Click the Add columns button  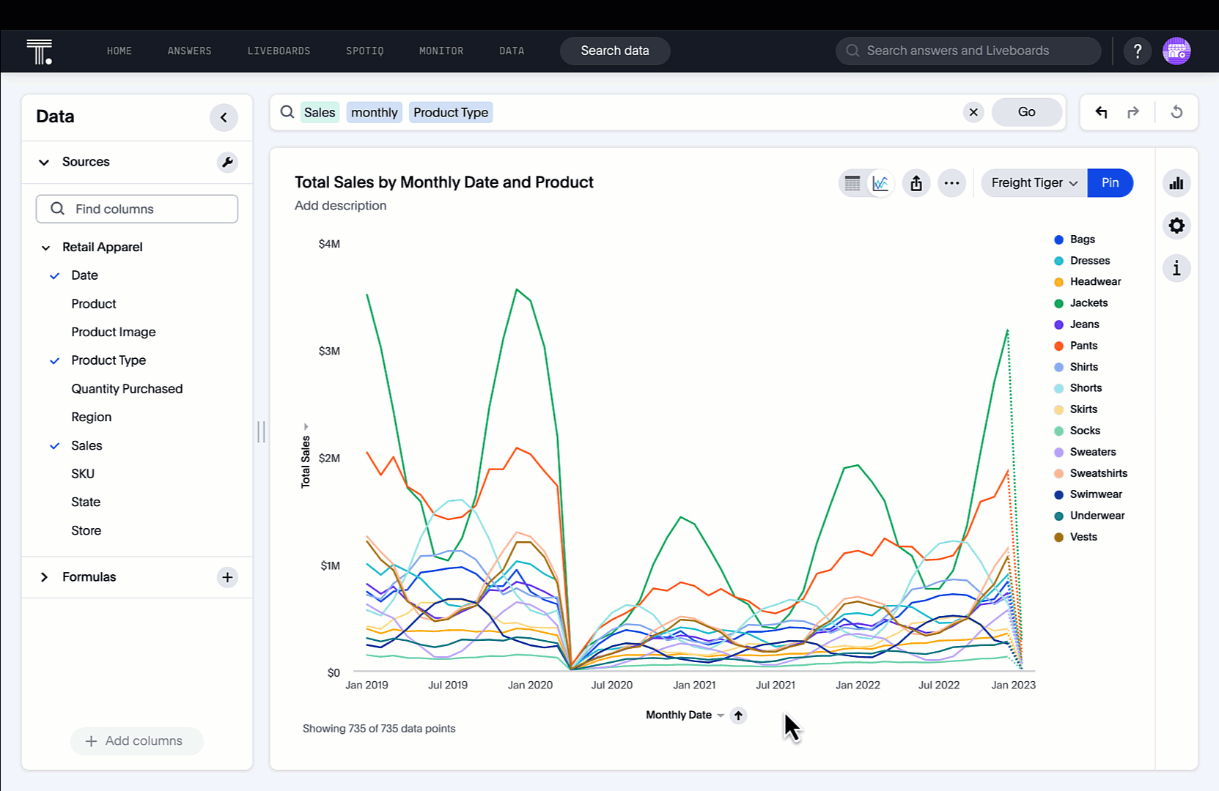(x=136, y=741)
